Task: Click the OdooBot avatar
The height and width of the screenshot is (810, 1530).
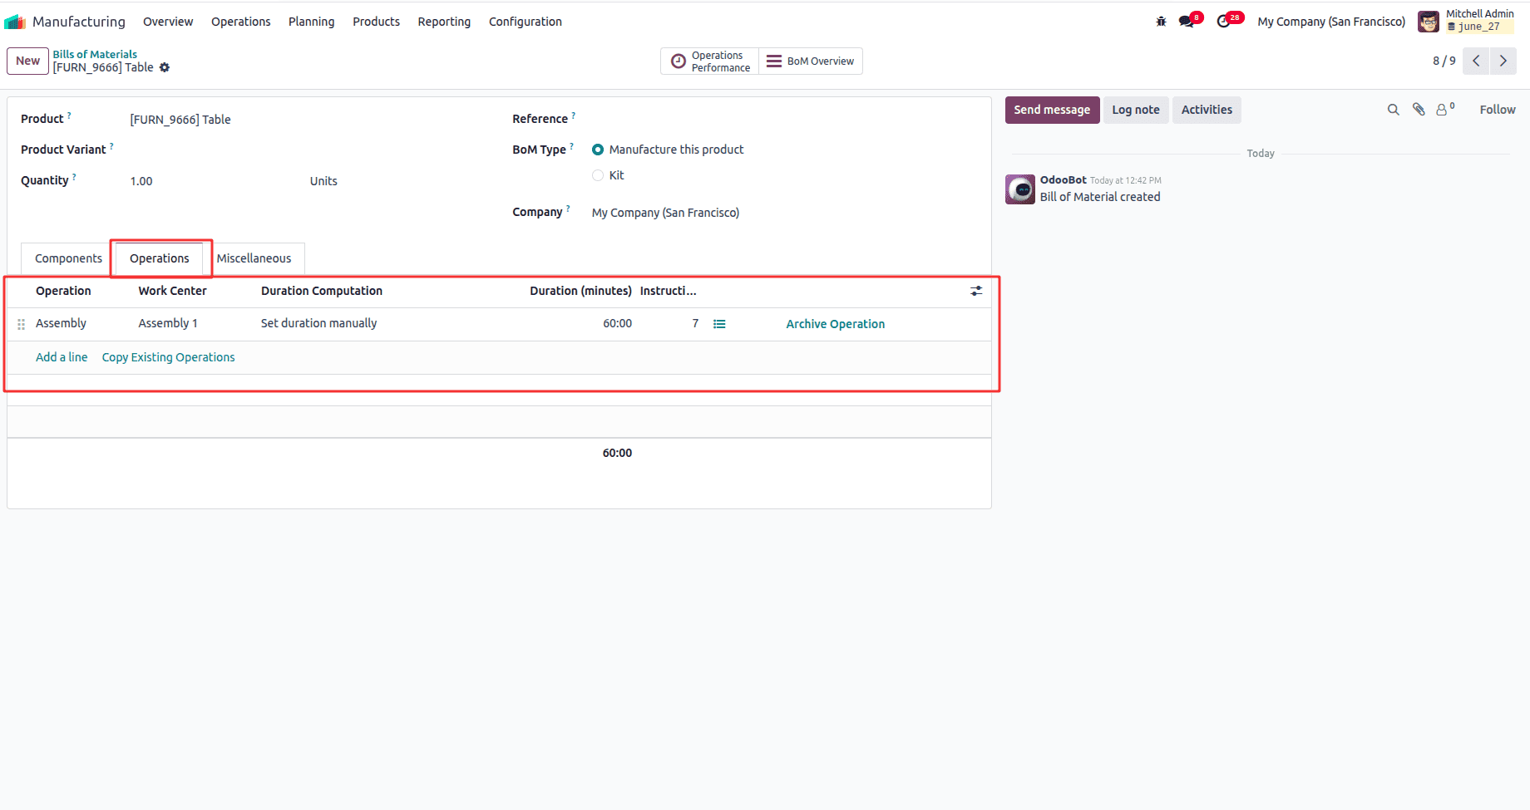Action: click(x=1020, y=189)
